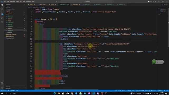Click the Visual Studio Code taskbar icon
The height and width of the screenshot is (95, 169).
(93, 93)
